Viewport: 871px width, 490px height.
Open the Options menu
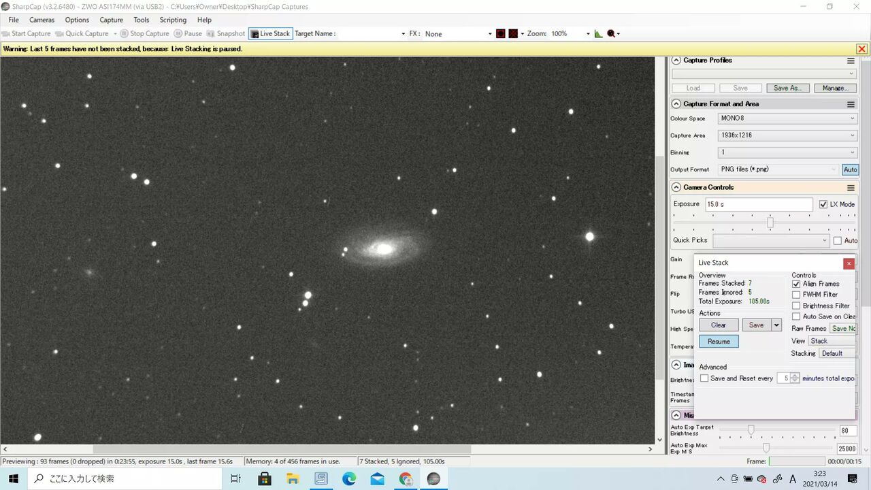pyautogui.click(x=77, y=20)
